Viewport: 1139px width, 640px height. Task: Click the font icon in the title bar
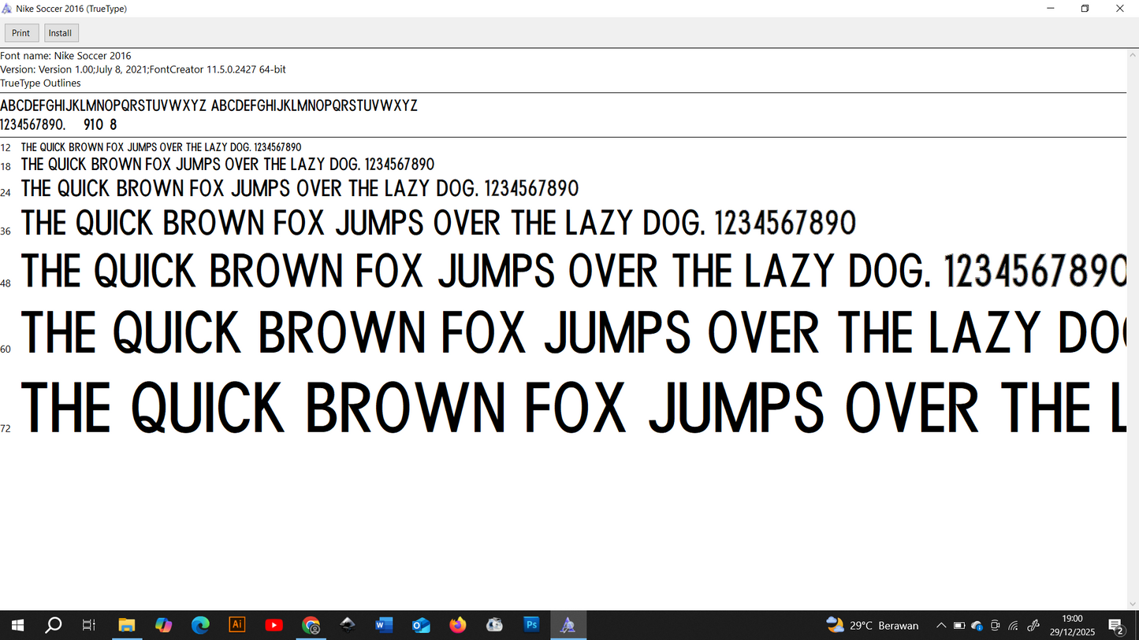tap(7, 9)
